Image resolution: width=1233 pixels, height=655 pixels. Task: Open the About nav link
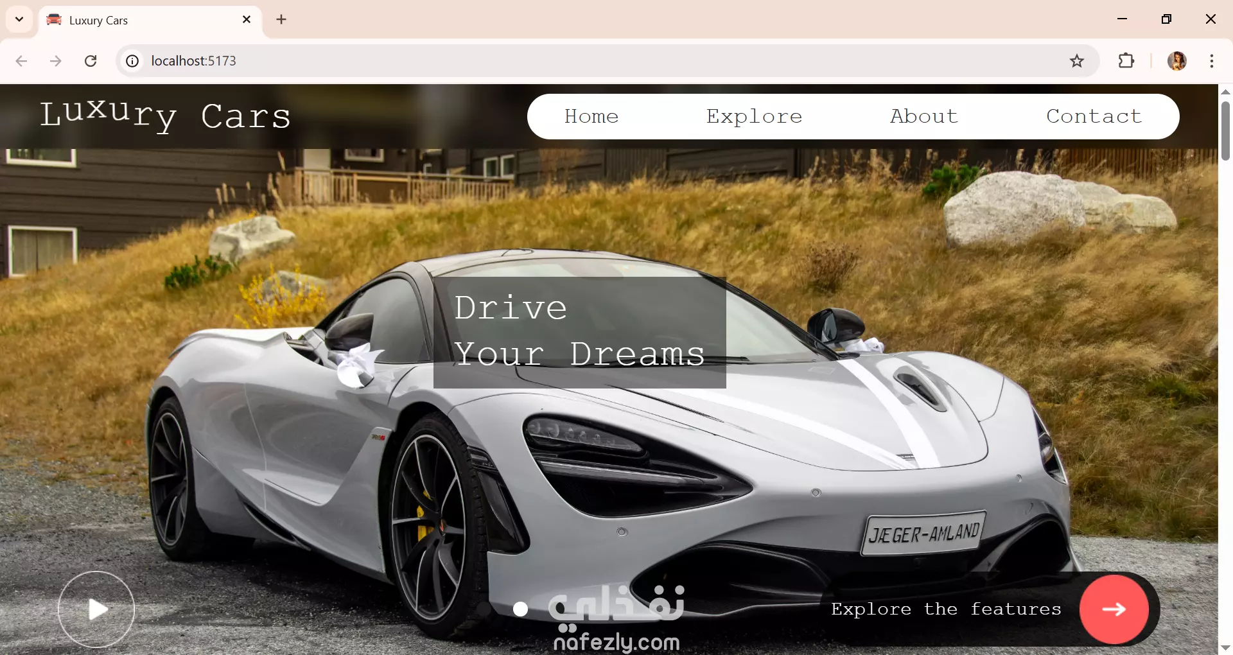click(924, 116)
